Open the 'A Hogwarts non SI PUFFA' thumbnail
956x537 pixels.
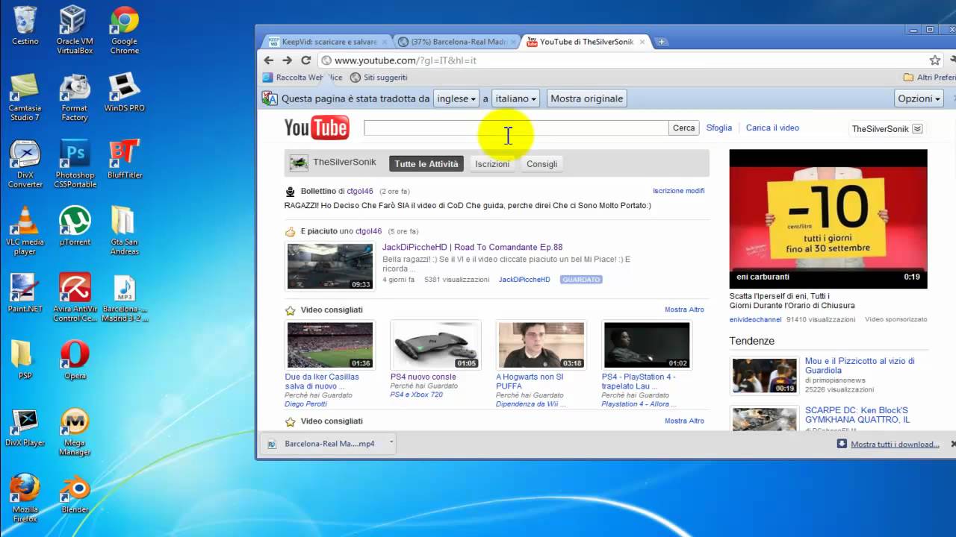[541, 345]
